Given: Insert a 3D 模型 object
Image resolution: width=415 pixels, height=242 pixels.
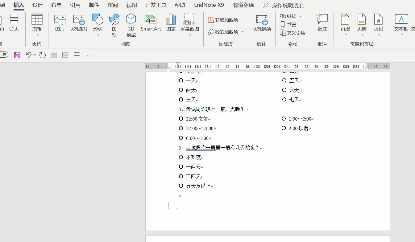Looking at the screenshot, I should pyautogui.click(x=131, y=25).
